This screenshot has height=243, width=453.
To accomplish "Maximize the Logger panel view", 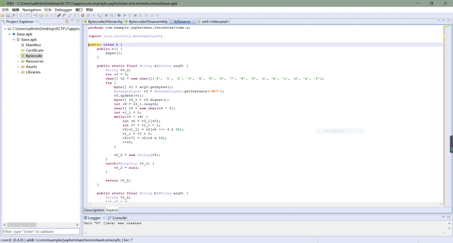I will tap(448, 217).
